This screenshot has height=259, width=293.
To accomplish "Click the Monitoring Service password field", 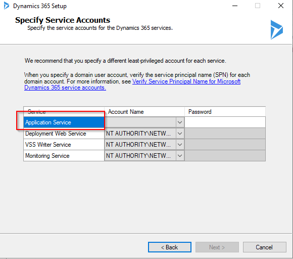I will tap(225, 155).
